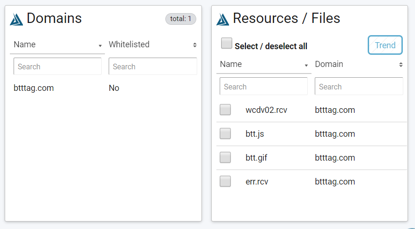Open the Trend button
Image resolution: width=415 pixels, height=229 pixels.
(x=385, y=45)
